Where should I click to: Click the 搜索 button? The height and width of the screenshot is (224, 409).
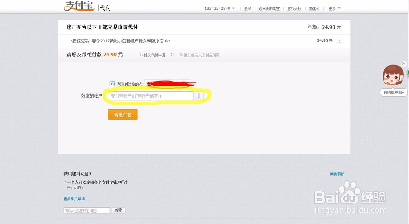click(119, 210)
